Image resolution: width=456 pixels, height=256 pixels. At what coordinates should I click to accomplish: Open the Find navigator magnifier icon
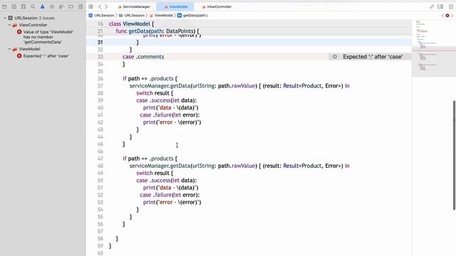(x=33, y=6)
